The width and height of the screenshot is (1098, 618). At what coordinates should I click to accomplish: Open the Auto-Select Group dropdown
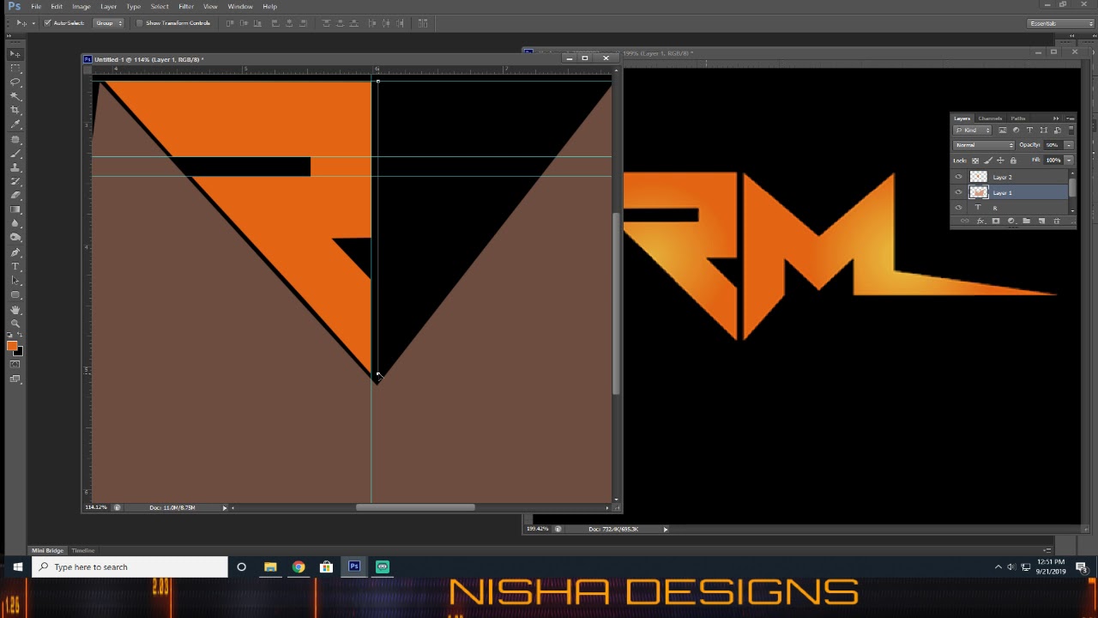[108, 23]
